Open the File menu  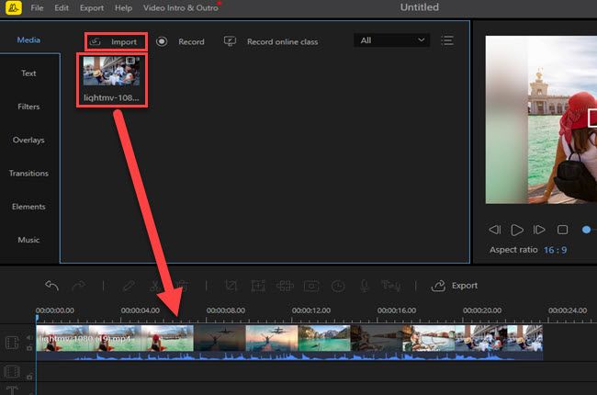(37, 7)
